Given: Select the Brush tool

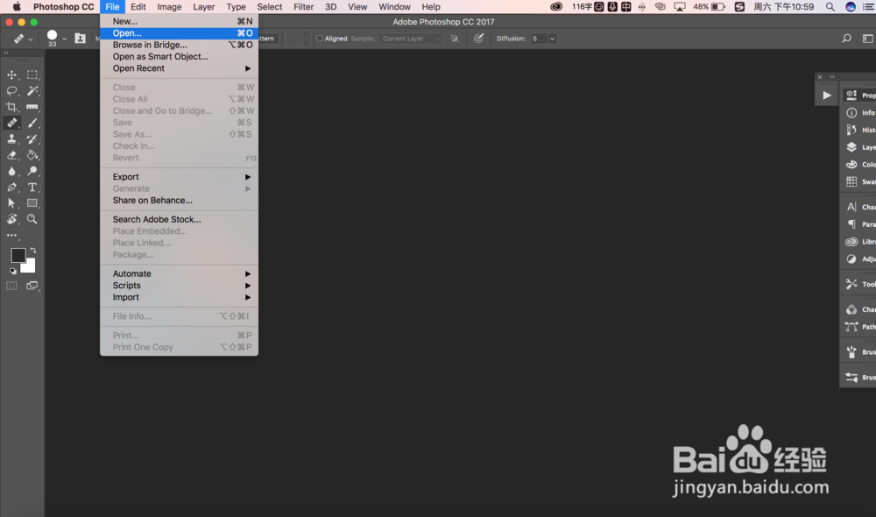Looking at the screenshot, I should point(32,123).
